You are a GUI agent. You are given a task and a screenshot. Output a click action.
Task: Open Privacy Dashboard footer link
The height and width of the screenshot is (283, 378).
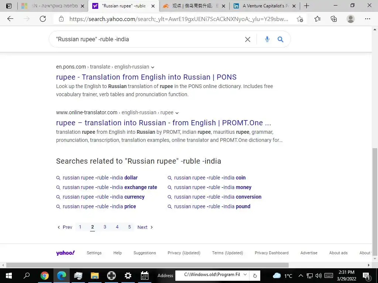[271, 253]
